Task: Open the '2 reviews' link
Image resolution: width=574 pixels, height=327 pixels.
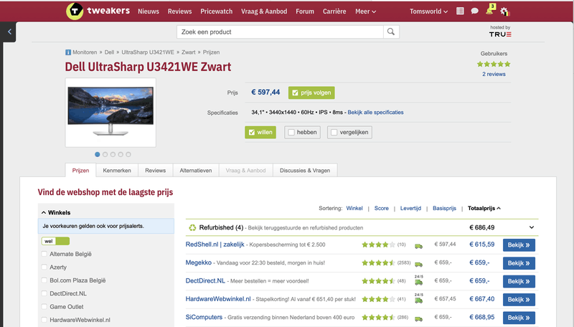Action: click(494, 74)
